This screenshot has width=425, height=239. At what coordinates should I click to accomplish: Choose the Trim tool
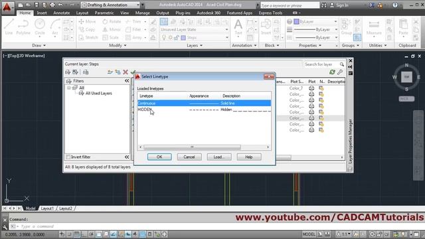[133, 21]
